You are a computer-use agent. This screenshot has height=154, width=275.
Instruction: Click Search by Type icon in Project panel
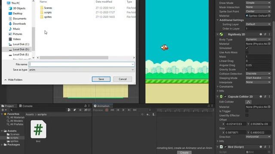coord(69,110)
